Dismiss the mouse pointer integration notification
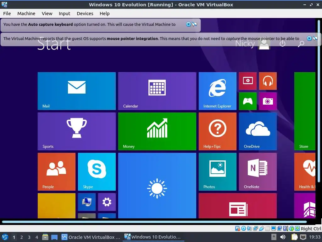The height and width of the screenshot is (242, 322). coord(309,38)
